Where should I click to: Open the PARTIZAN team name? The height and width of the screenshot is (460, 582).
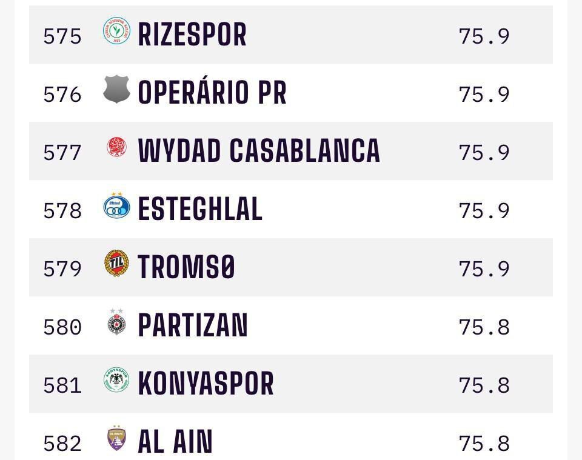pyautogui.click(x=193, y=325)
